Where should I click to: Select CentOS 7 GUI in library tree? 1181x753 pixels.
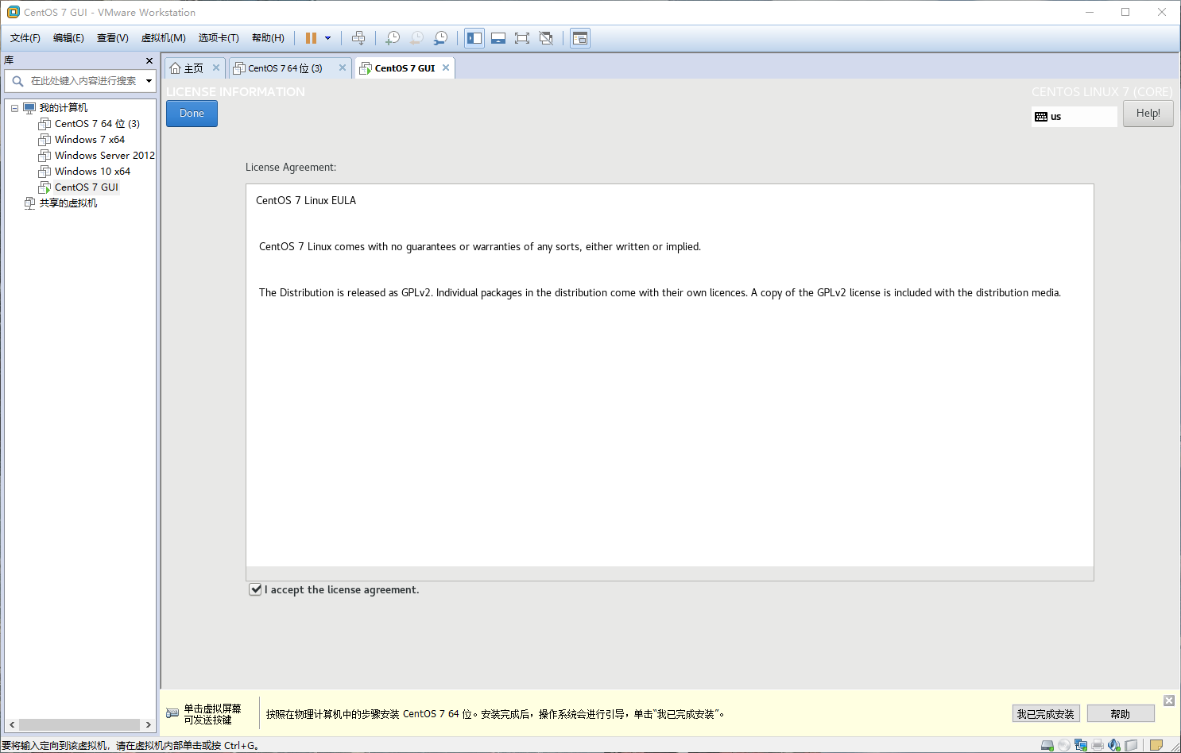coord(87,187)
